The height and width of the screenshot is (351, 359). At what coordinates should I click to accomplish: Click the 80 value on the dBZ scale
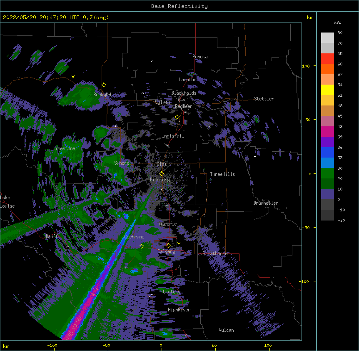pyautogui.click(x=340, y=33)
